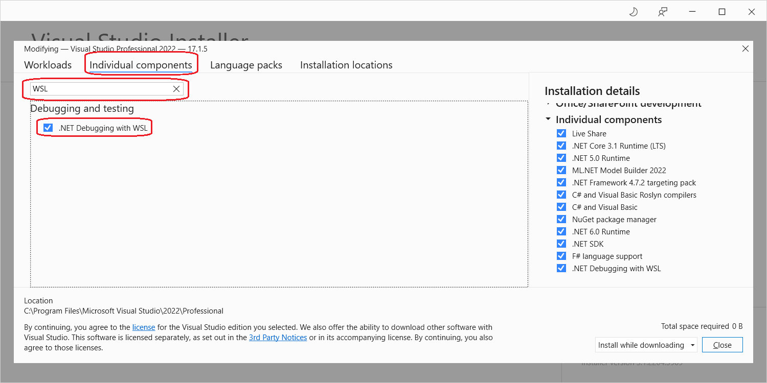767x383 pixels.
Task: Toggle .NET 5.0 Runtime checkbox
Action: click(x=561, y=158)
